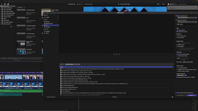Image resolution: width=198 pixels, height=111 pixels.
Task: Go back in the import file browser
Action: pyautogui.click(x=61, y=64)
